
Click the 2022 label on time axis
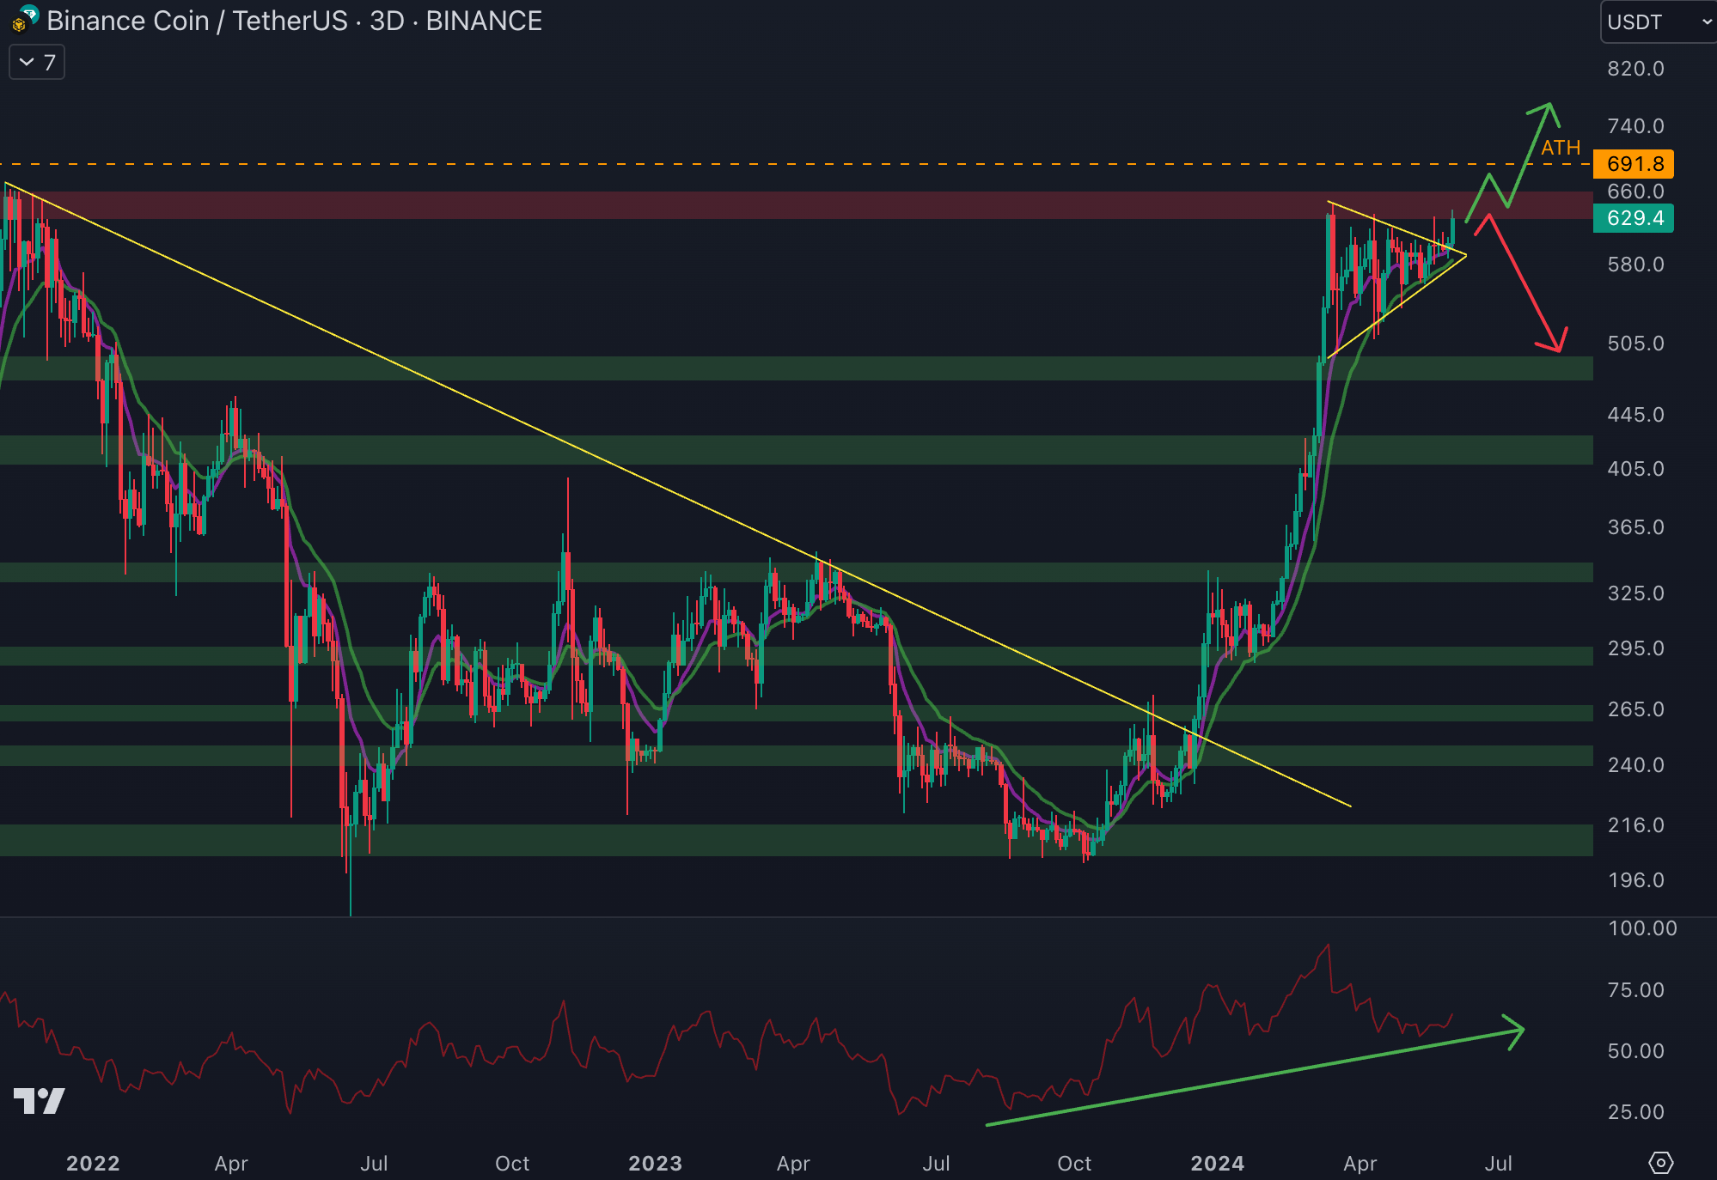93,1163
